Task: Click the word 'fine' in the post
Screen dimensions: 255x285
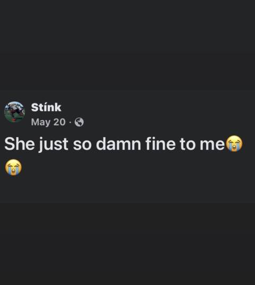Action: point(156,144)
